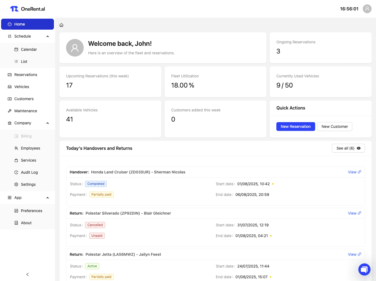Click the Honda handover start date 01/08/2025, 10:42
The image size is (376, 281).
(254, 184)
